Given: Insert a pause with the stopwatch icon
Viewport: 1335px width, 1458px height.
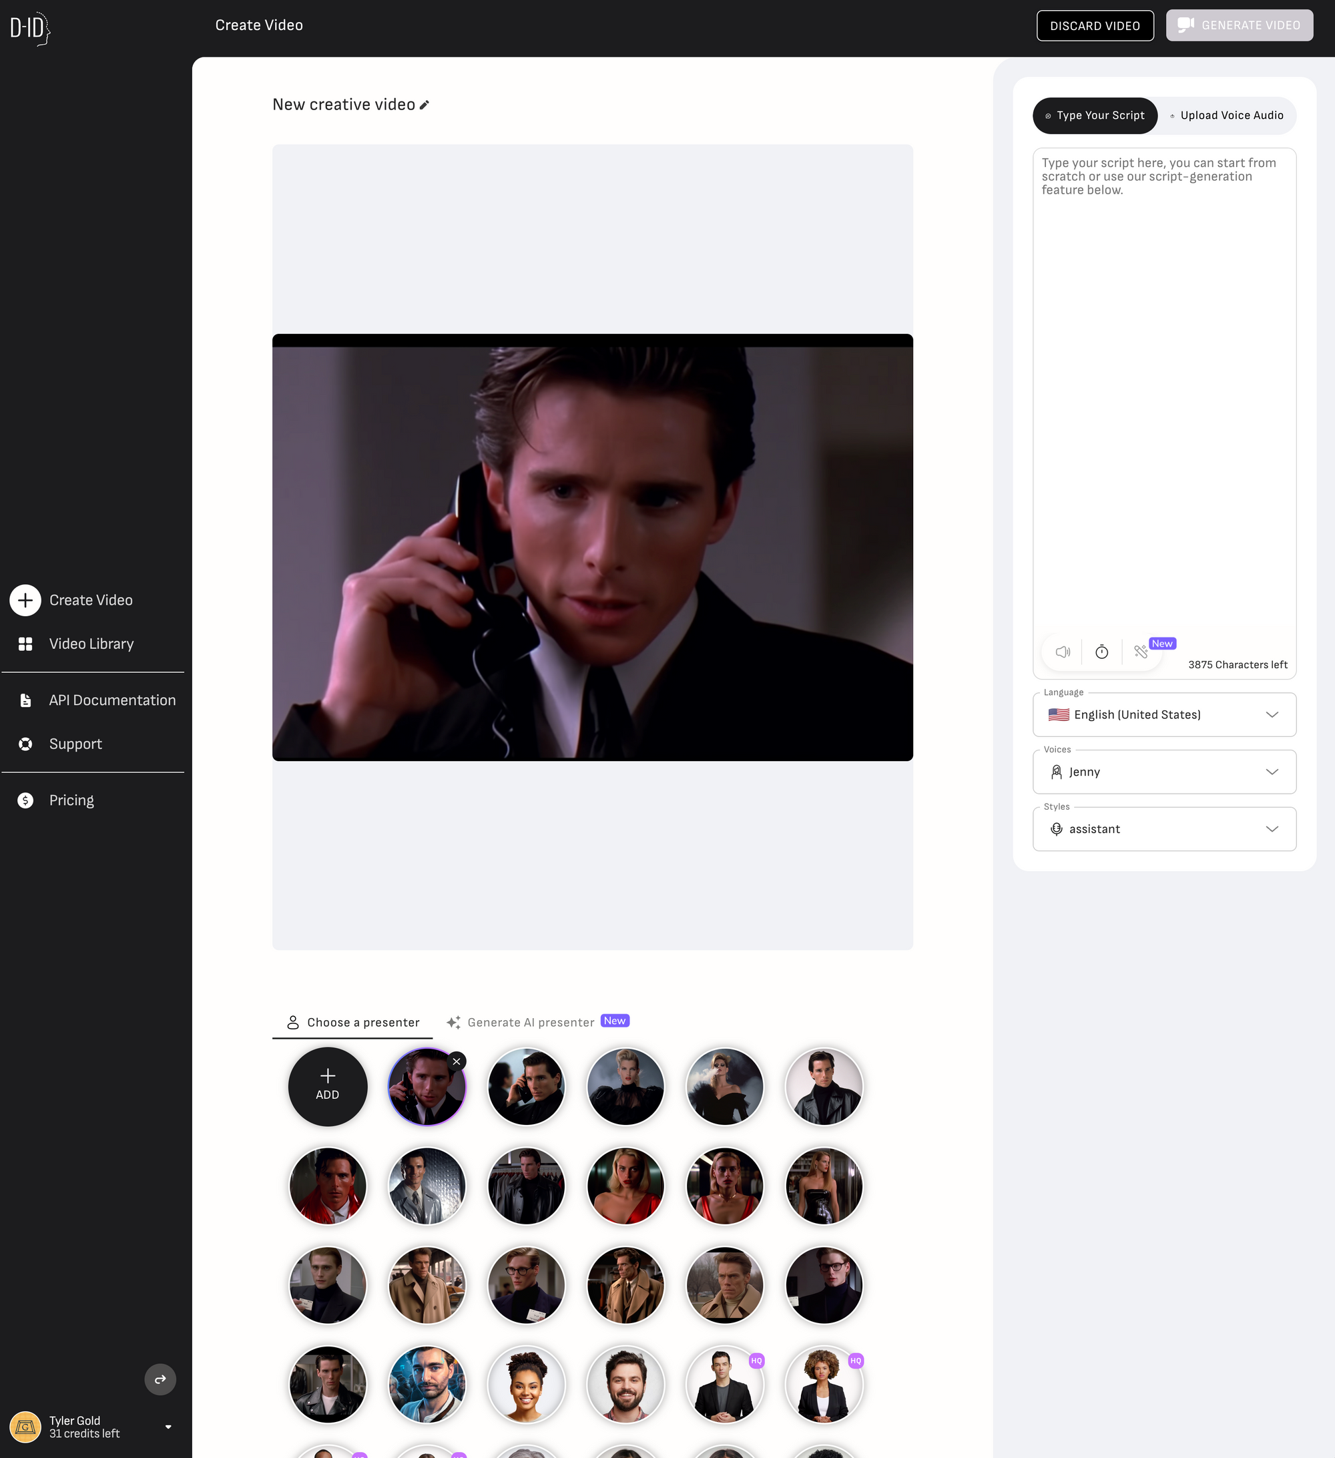Looking at the screenshot, I should 1101,652.
